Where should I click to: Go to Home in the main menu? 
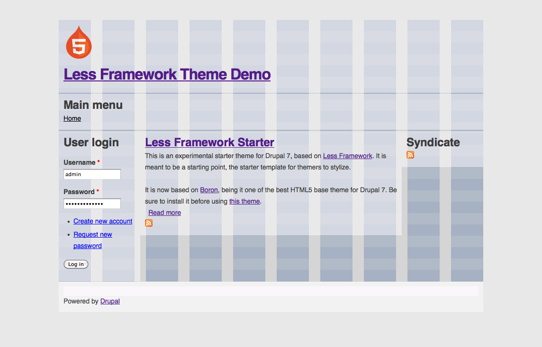coord(72,118)
